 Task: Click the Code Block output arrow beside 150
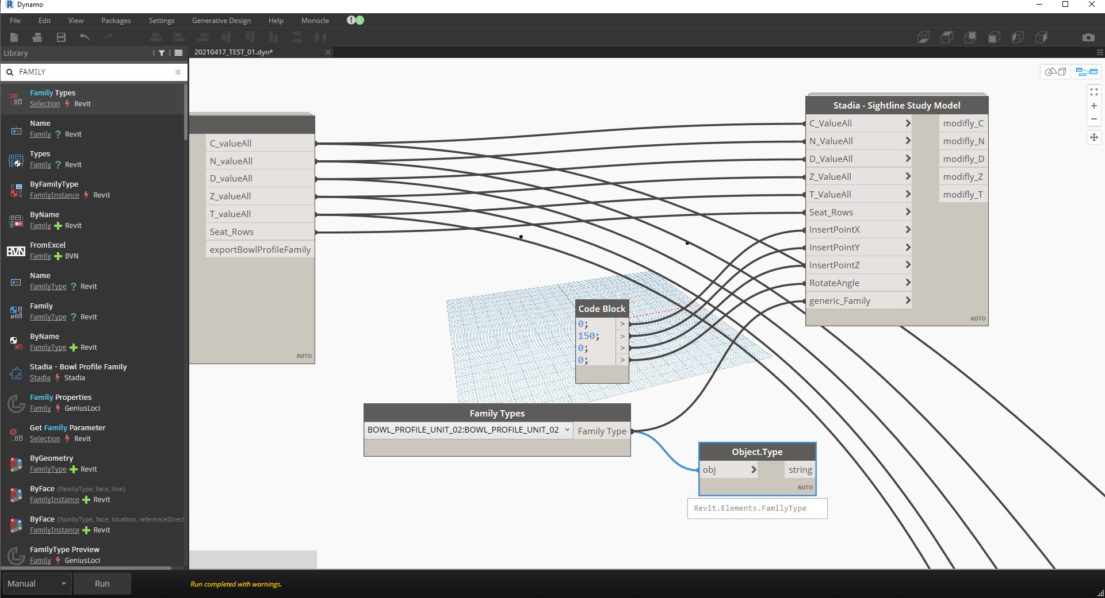click(x=622, y=336)
